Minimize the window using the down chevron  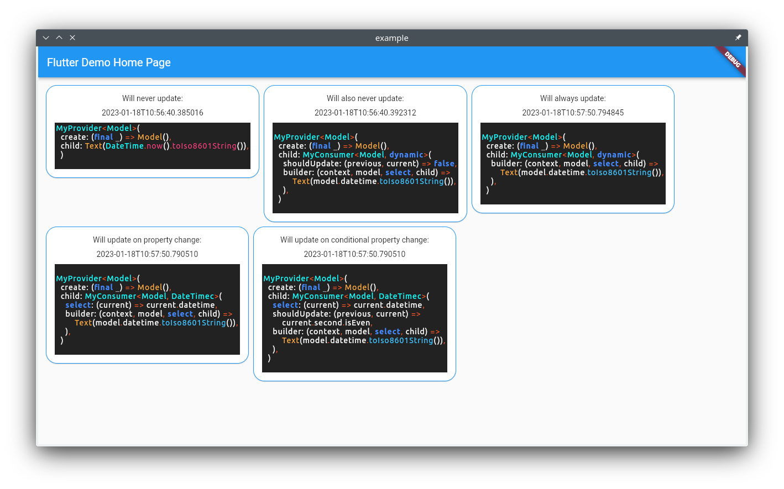(46, 38)
